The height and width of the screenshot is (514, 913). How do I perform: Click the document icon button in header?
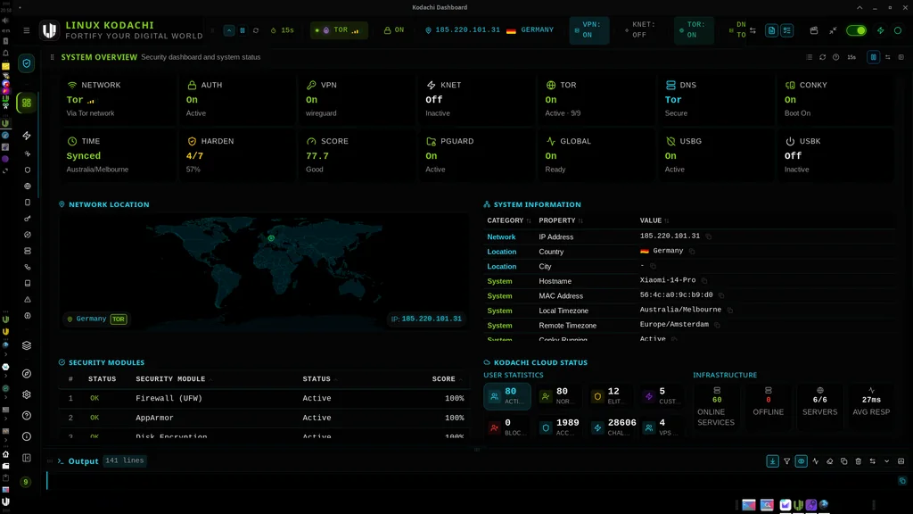[x=771, y=30]
